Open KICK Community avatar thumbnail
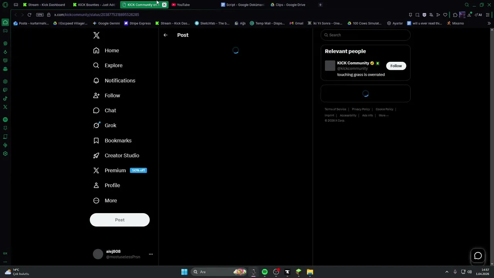 click(330, 66)
